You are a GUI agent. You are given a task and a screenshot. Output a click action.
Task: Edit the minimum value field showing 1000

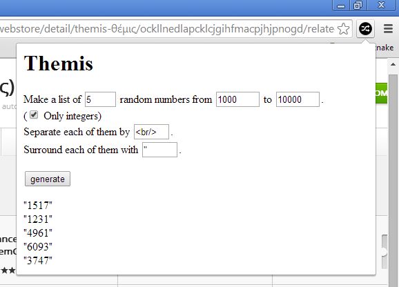(237, 99)
